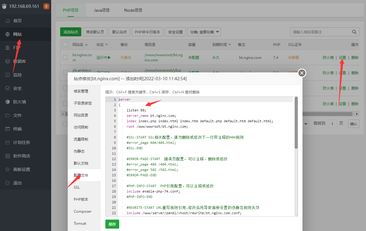
Task: Click the 退出 logout icon
Action: (8, 183)
